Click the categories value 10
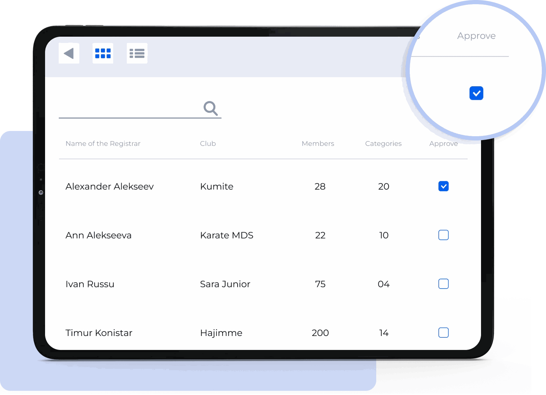546x395 pixels. tap(384, 235)
